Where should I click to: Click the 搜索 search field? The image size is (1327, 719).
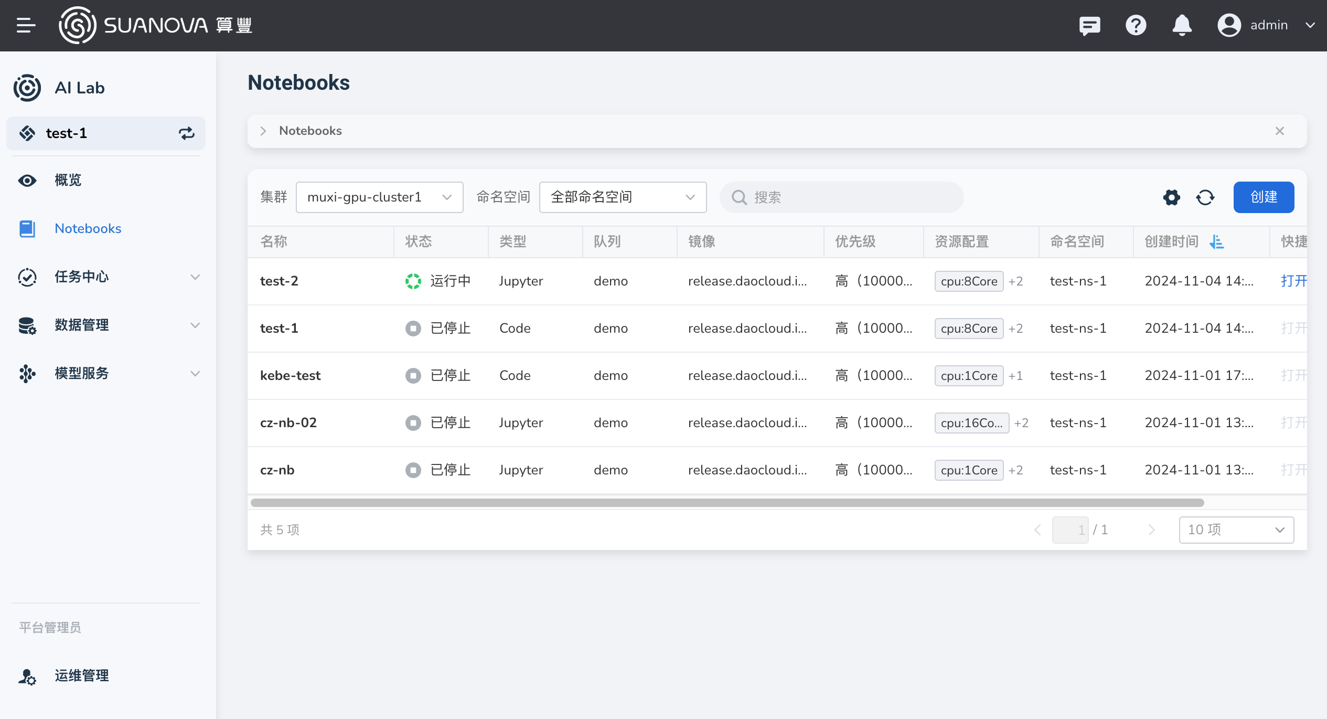pyautogui.click(x=841, y=197)
